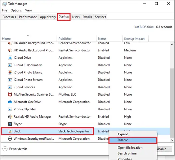The width and height of the screenshot is (175, 160).
Task: Select the Skype row name
Action: 18,124
